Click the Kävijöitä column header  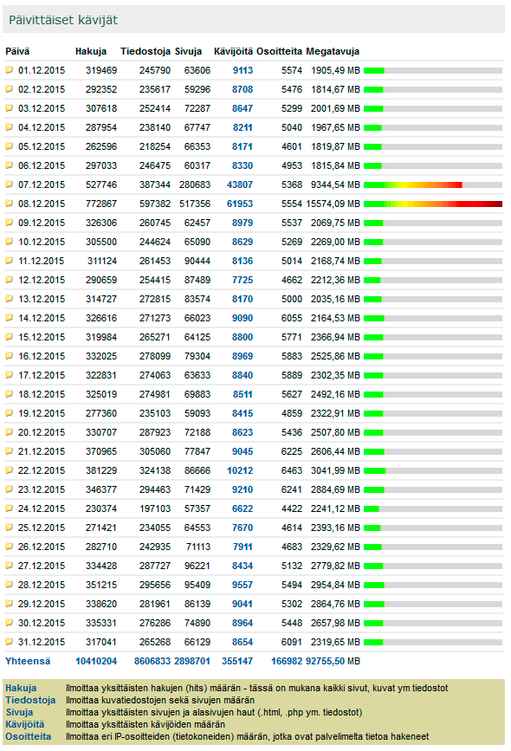233,51
